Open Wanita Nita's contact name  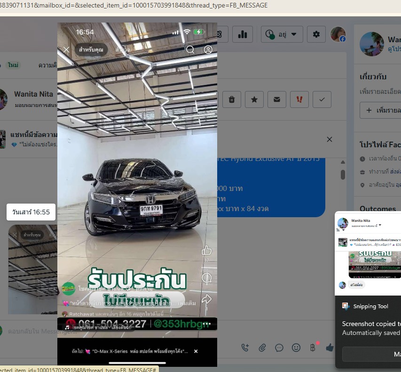point(33,94)
